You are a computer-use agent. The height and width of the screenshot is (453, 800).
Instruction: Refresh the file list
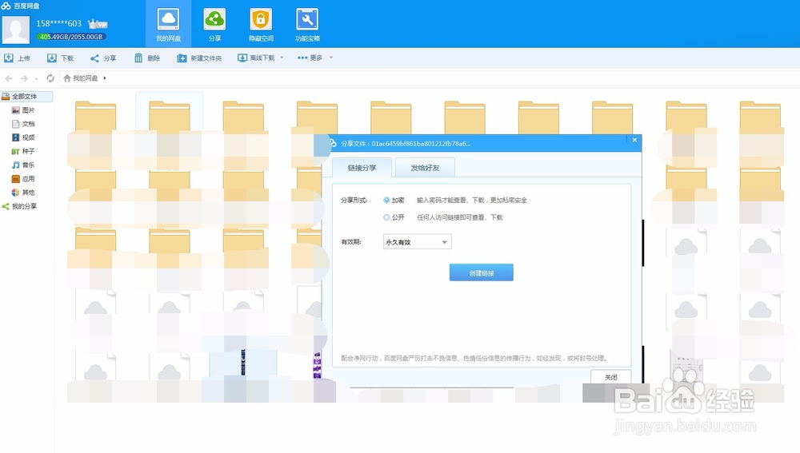tap(50, 78)
